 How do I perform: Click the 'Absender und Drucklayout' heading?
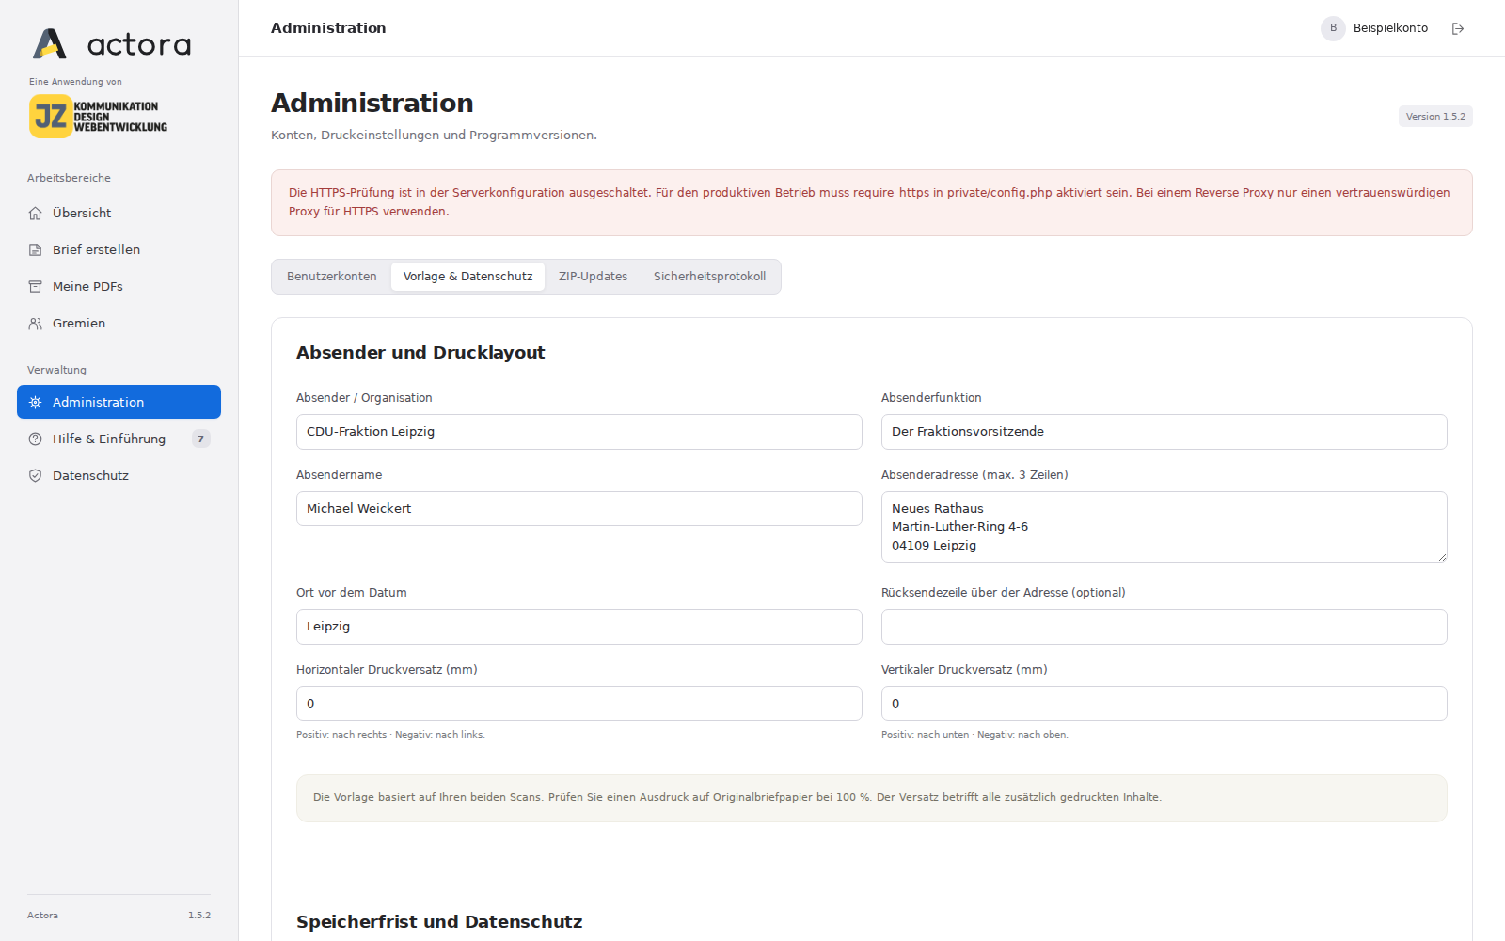pos(420,353)
